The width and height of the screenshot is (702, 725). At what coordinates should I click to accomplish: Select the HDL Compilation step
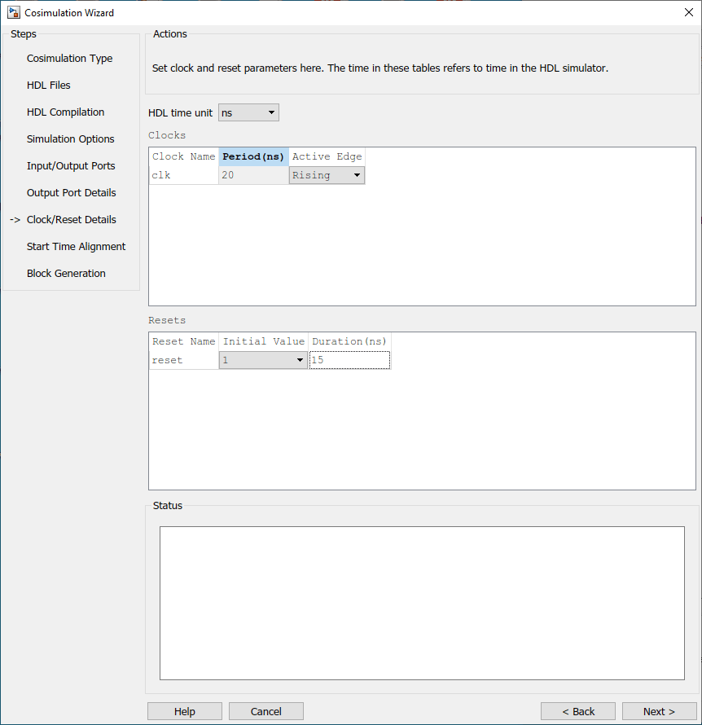point(65,112)
